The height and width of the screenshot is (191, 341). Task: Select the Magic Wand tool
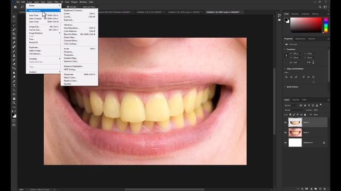pyautogui.click(x=14, y=30)
